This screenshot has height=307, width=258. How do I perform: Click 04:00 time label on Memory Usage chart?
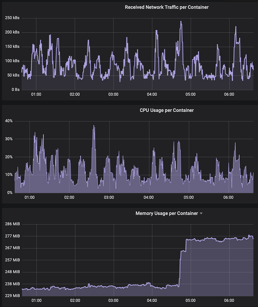[x=152, y=300]
